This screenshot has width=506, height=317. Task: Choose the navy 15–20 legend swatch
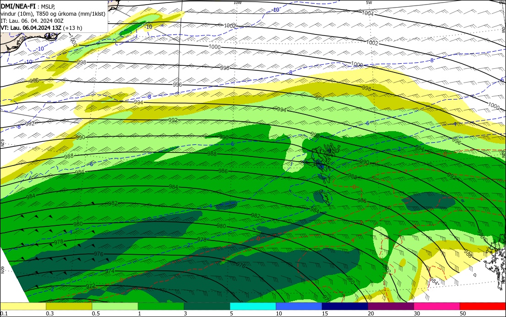[345, 306]
